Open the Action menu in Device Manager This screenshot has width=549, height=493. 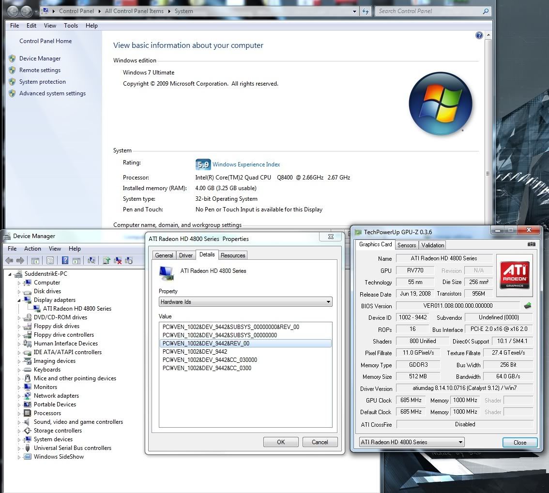pyautogui.click(x=32, y=248)
